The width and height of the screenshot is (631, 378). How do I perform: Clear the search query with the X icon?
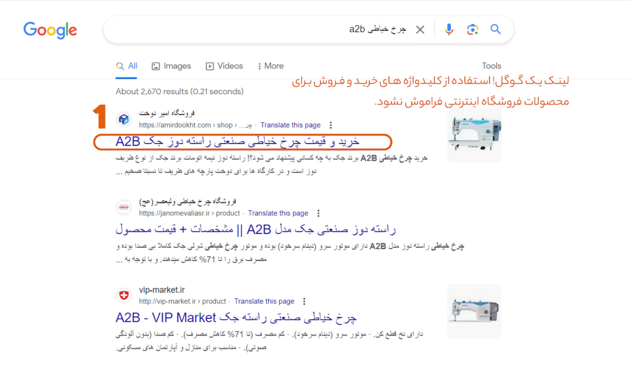(420, 29)
